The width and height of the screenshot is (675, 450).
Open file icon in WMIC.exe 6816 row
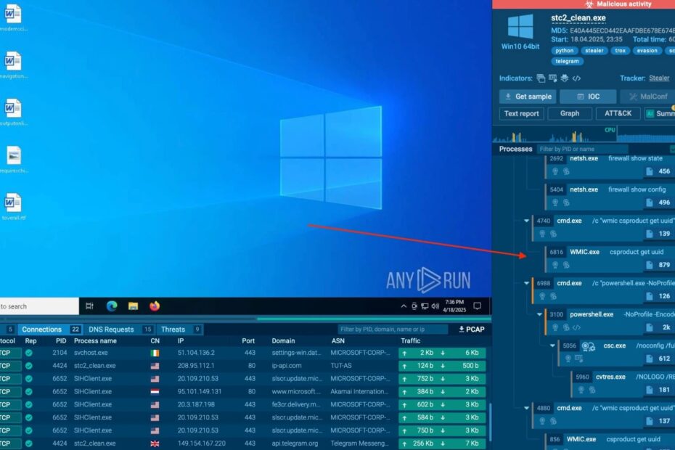pos(649,265)
